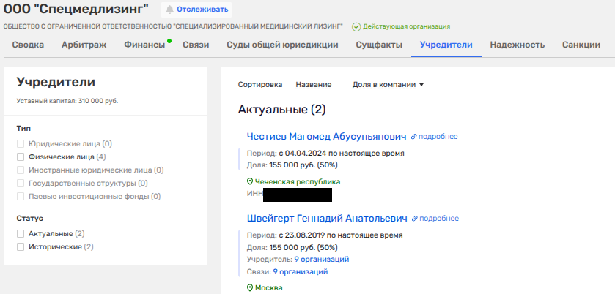The height and width of the screenshot is (294, 615).
Task: Click the location pin icon near Чеченская республика
Action: [249, 181]
